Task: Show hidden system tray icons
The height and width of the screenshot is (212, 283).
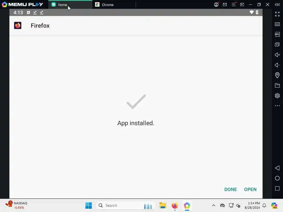Action: [214, 205]
